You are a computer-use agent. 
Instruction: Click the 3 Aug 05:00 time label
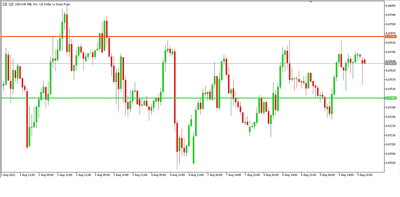pos(102,175)
